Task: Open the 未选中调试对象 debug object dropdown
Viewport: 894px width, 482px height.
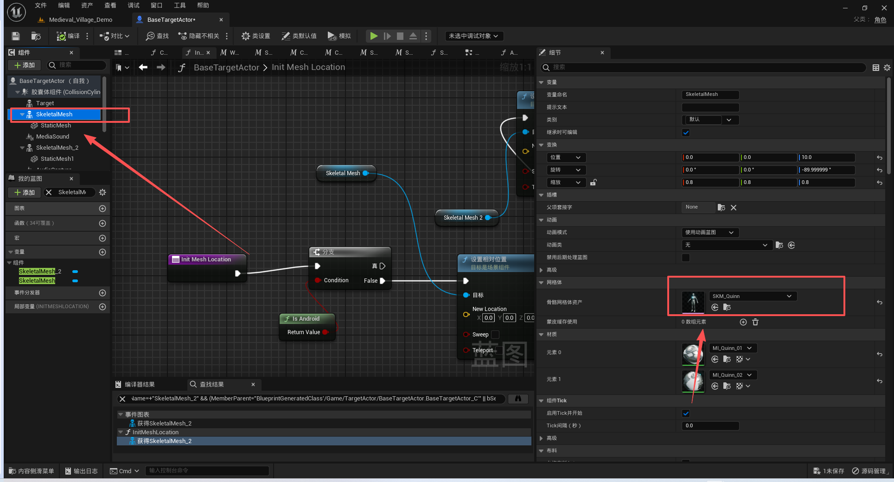Action: tap(474, 36)
